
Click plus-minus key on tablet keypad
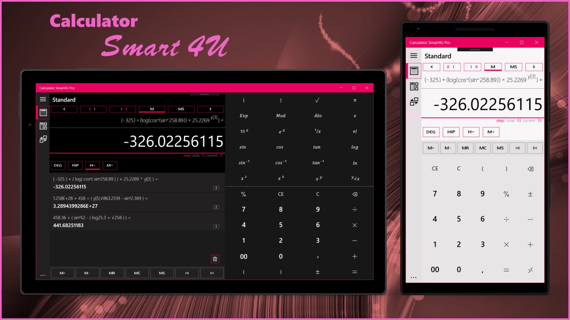(318, 272)
